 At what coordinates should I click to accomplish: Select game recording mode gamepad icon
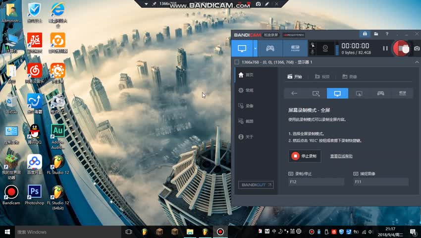click(270, 49)
